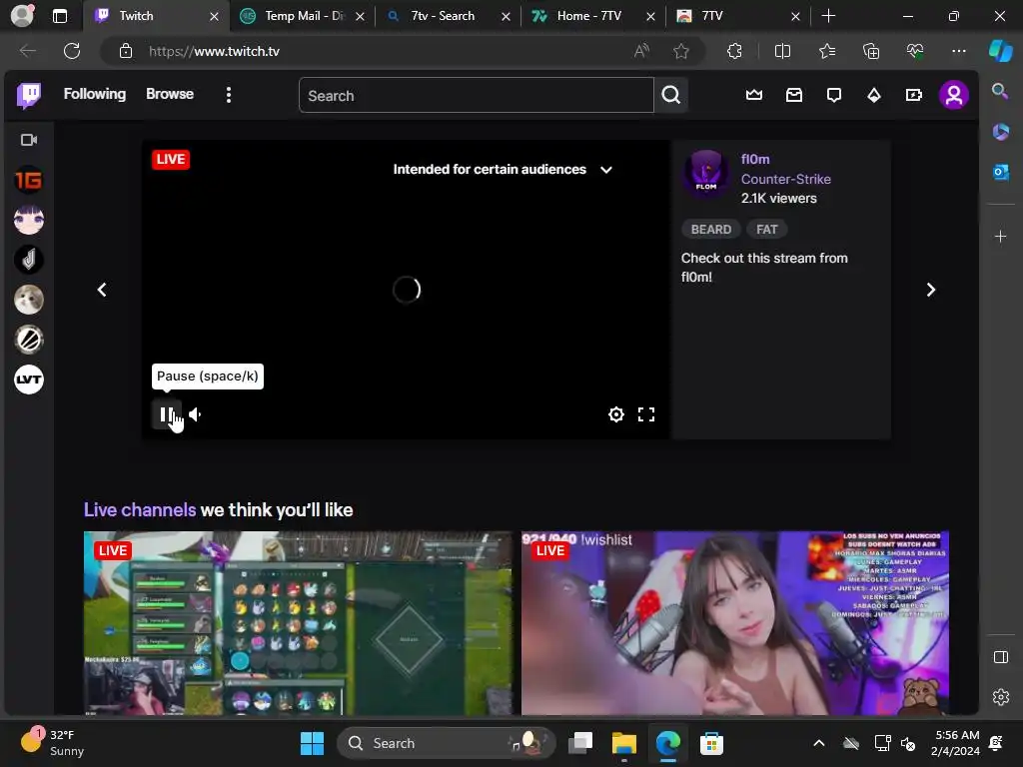Show hidden system tray icons
The image size is (1023, 767).
[x=819, y=743]
